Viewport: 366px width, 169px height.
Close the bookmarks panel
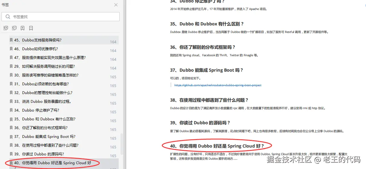point(116,5)
